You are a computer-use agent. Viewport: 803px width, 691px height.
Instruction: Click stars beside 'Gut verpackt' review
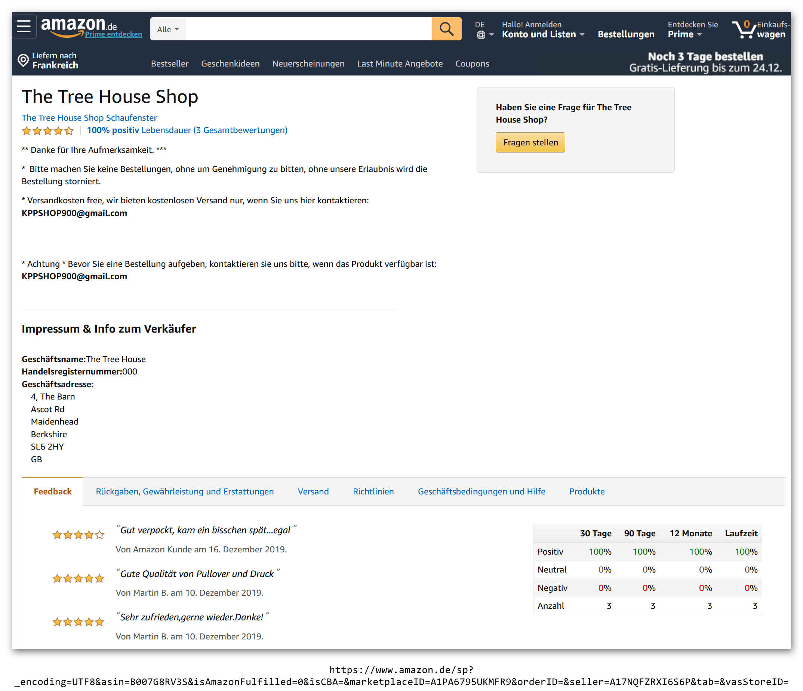click(78, 535)
